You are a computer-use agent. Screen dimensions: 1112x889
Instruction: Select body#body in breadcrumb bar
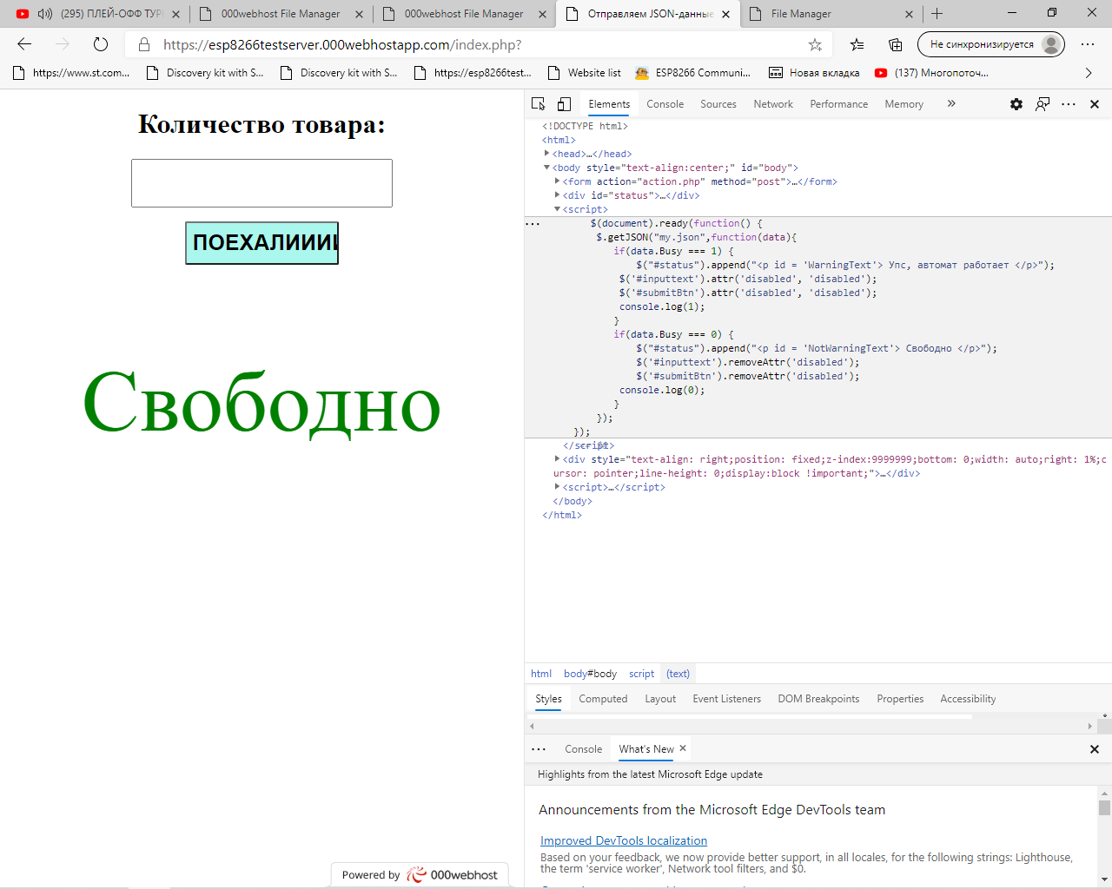(x=590, y=674)
